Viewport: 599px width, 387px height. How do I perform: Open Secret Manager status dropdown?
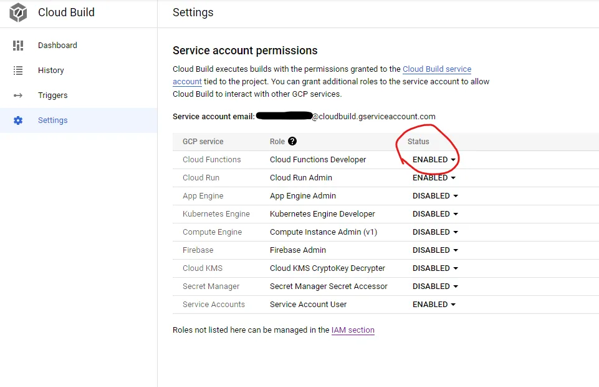[x=436, y=287]
